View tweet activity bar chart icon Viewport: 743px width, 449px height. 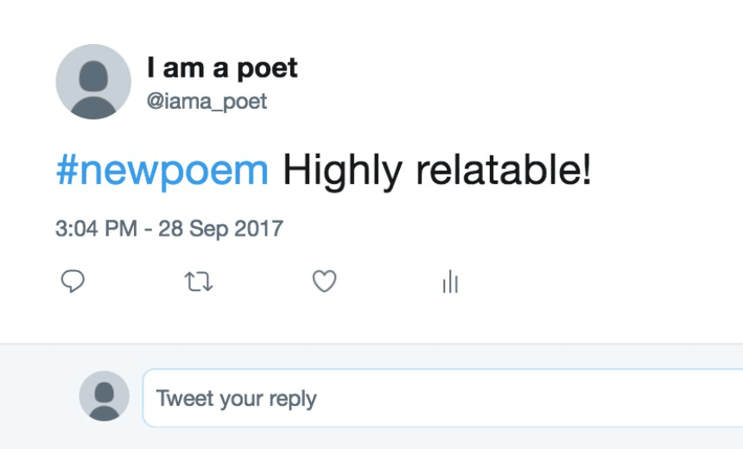450,281
